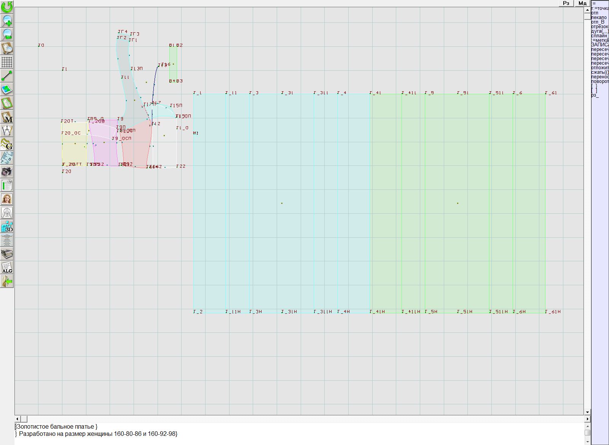Select the compass divider tool

tap(7, 131)
